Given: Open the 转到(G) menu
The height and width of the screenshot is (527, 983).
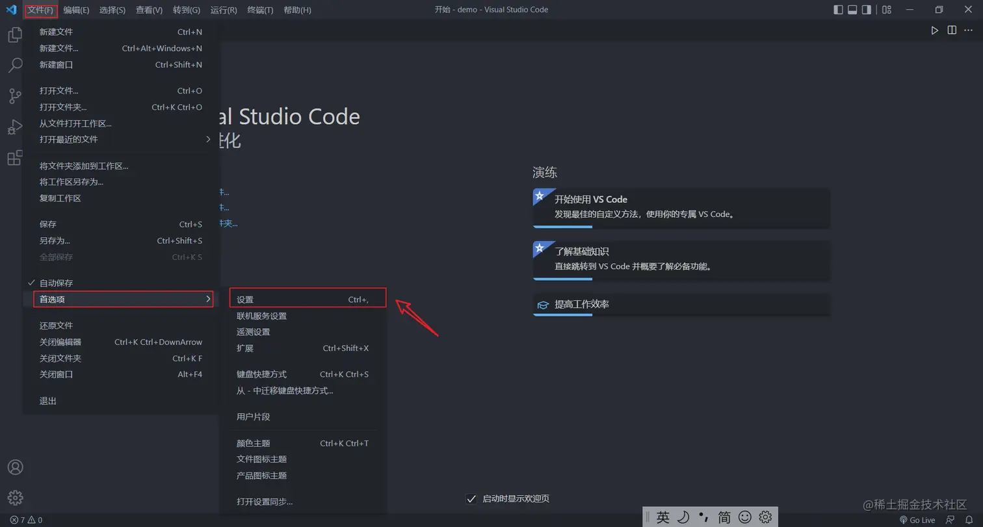Looking at the screenshot, I should 187,10.
